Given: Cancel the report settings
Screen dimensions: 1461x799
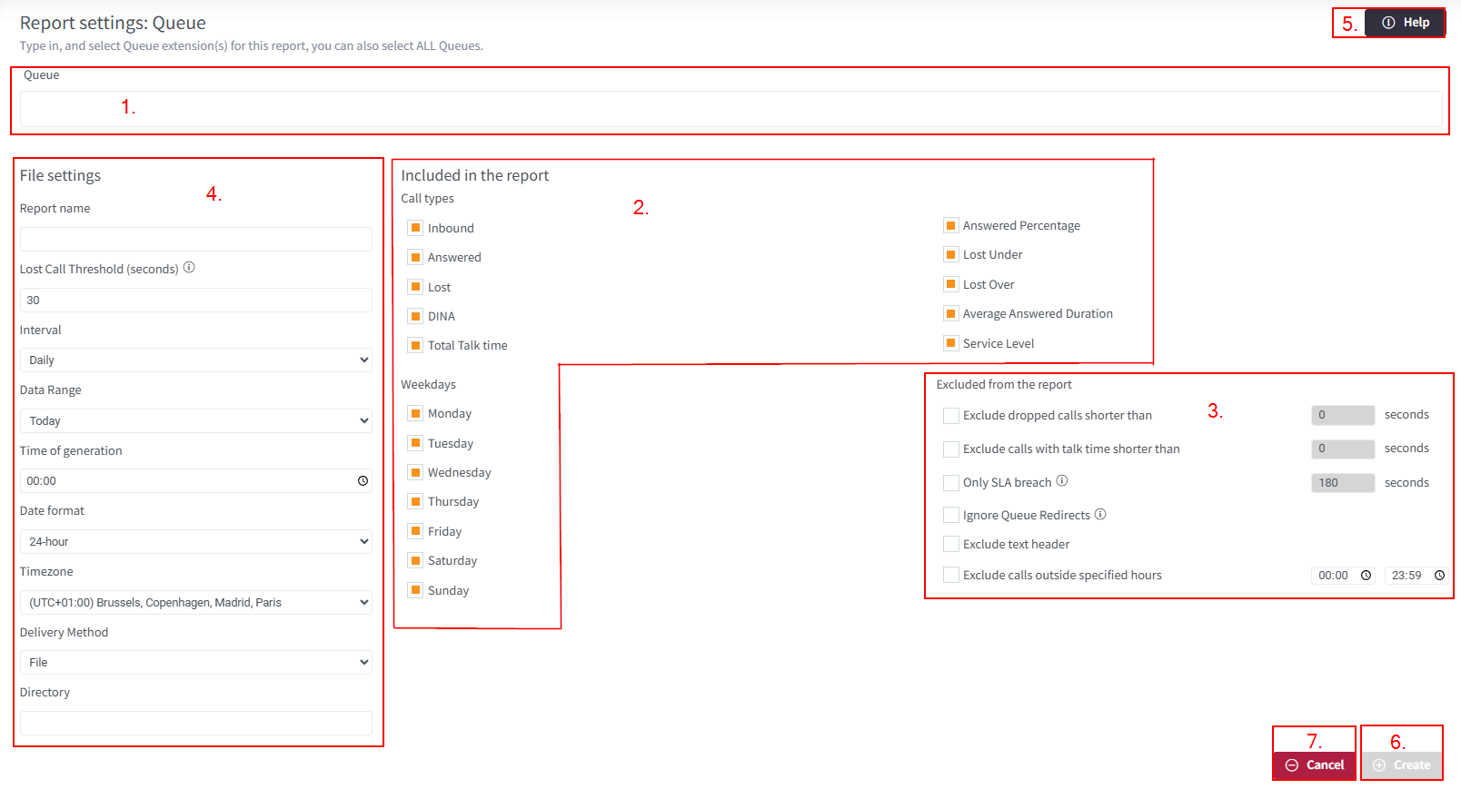Looking at the screenshot, I should click(1314, 765).
